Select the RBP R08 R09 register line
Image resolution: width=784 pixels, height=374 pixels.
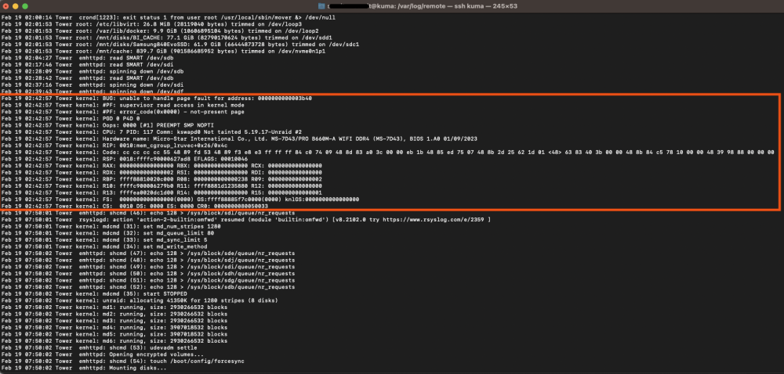(x=162, y=179)
